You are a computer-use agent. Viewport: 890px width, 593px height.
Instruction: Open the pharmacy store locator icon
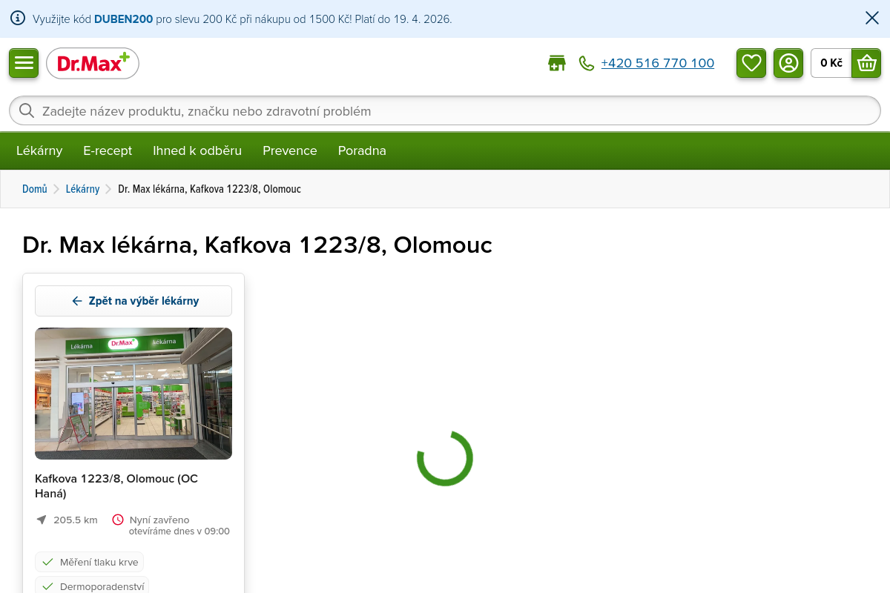[x=556, y=64]
